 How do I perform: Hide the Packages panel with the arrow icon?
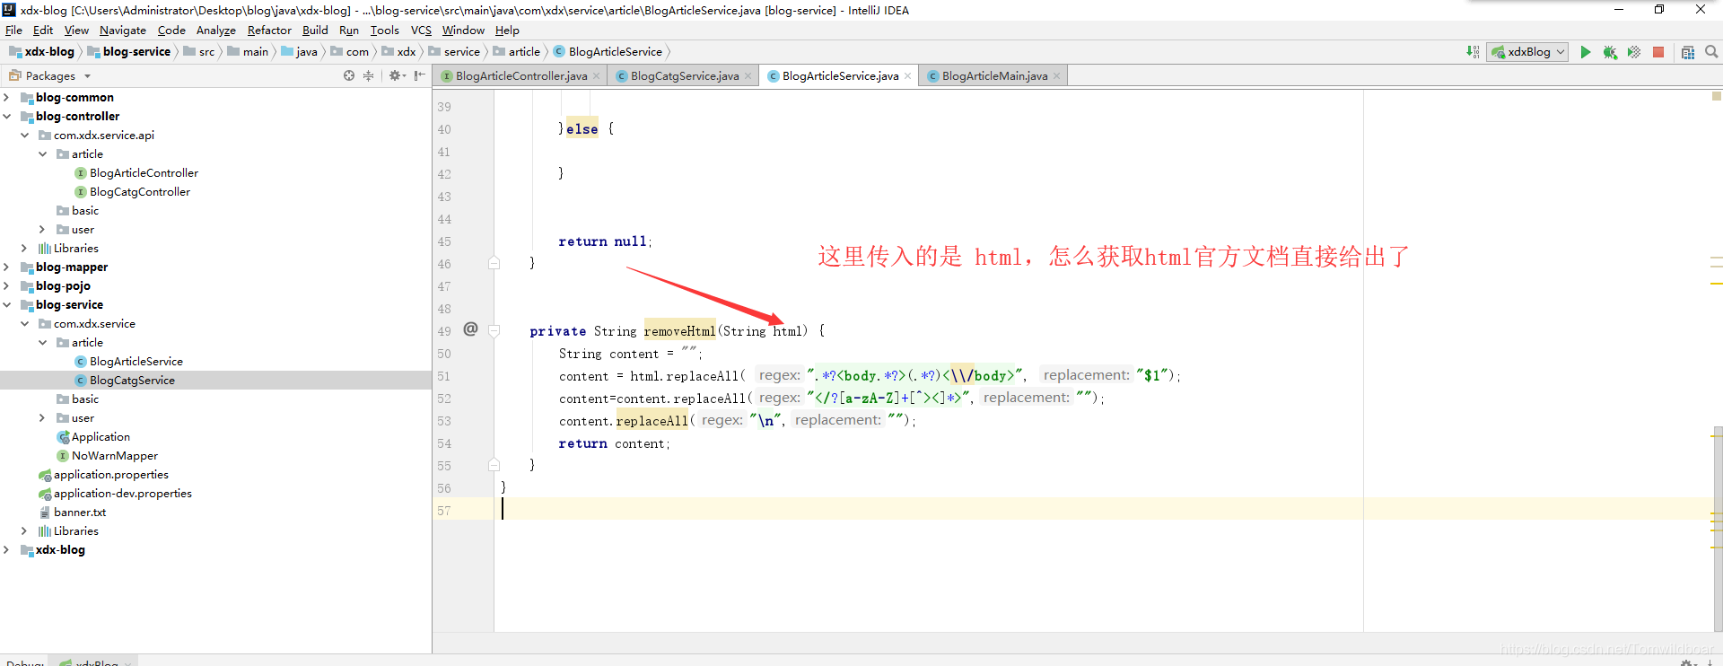pos(419,75)
